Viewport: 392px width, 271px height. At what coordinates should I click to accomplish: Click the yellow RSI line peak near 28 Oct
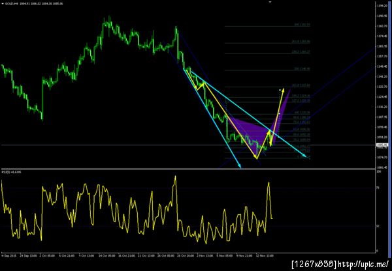pos(175,177)
